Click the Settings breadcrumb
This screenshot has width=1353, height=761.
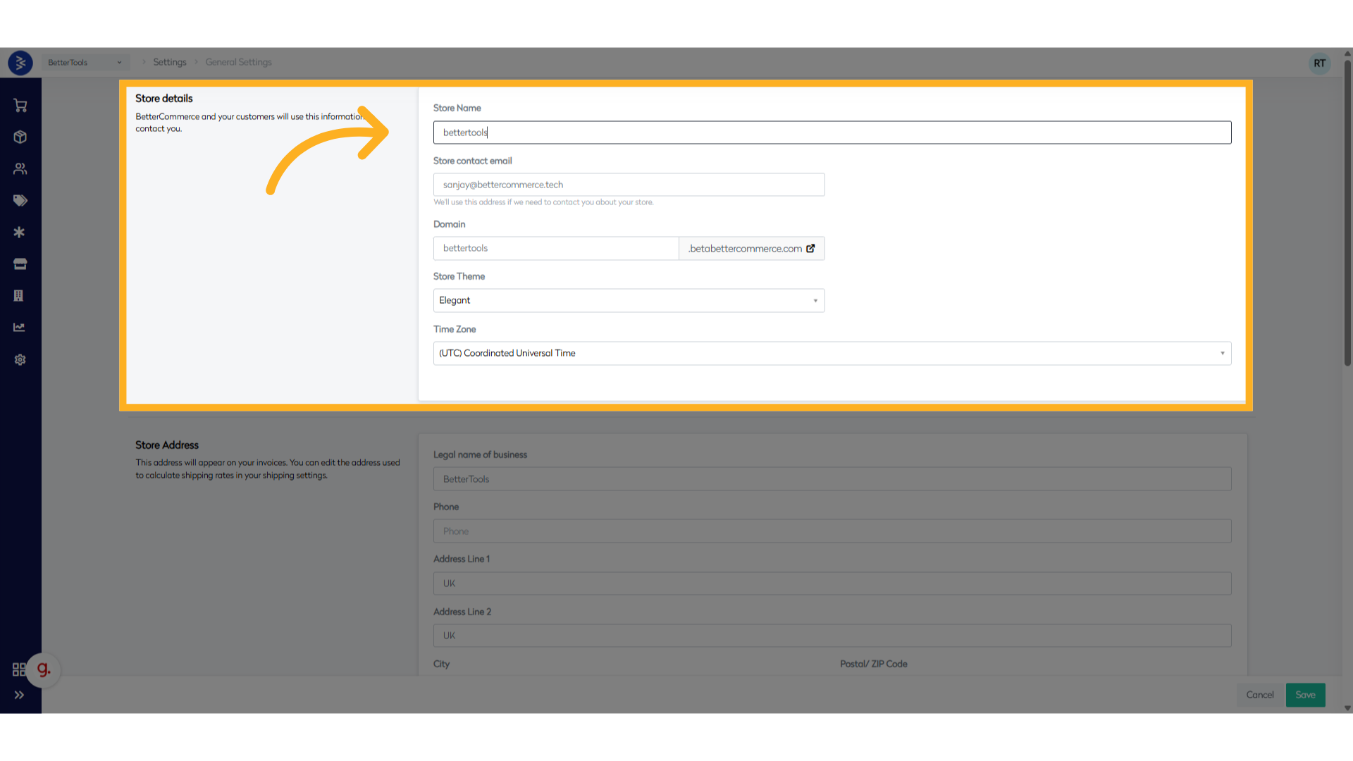click(170, 62)
